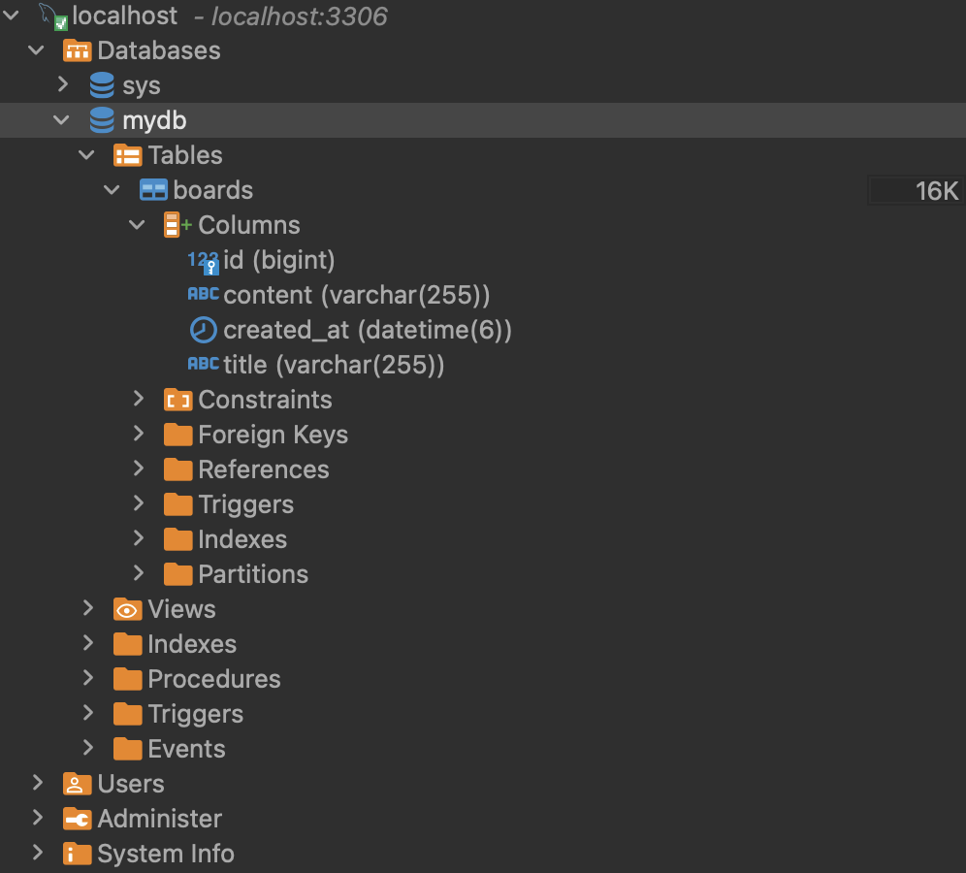Image resolution: width=966 pixels, height=873 pixels.
Task: Expand the database-level Triggers chevron under mydb
Action: 88,713
